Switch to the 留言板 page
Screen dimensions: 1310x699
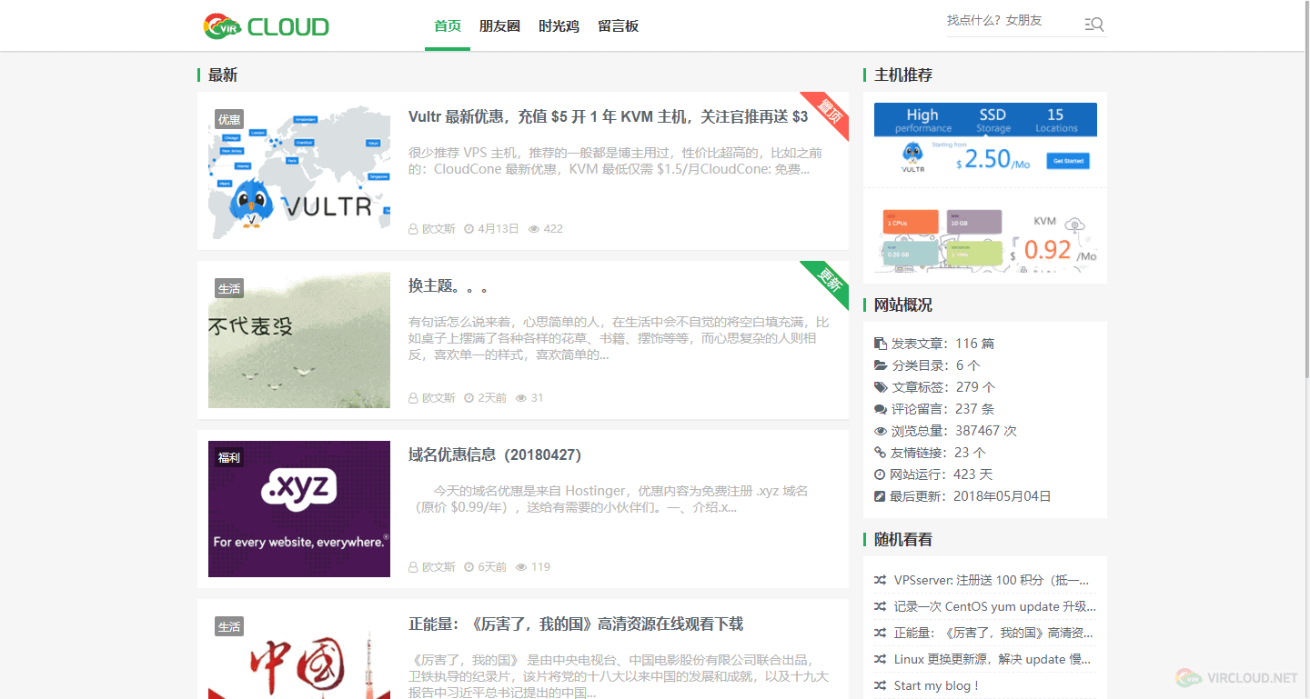[x=618, y=26]
